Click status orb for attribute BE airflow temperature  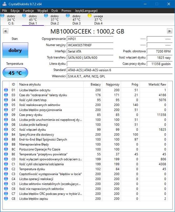[x=6, y=154]
